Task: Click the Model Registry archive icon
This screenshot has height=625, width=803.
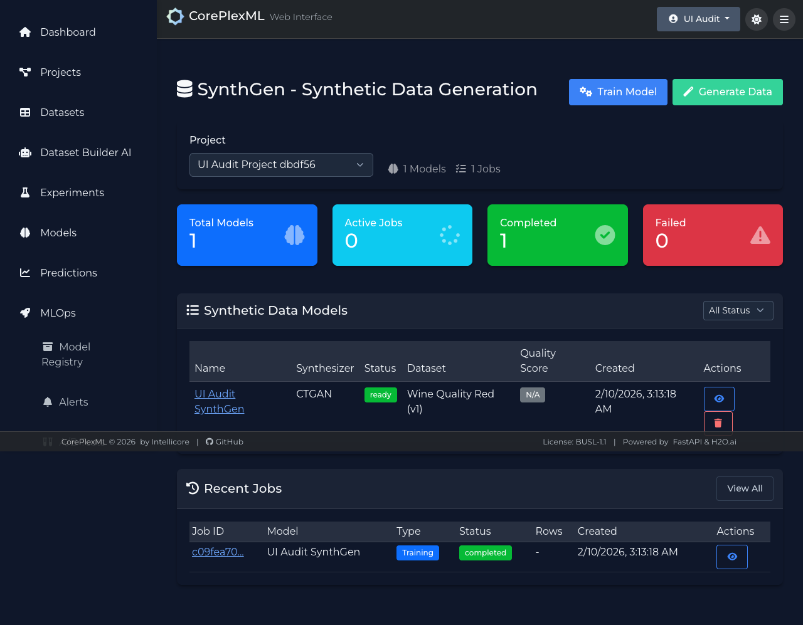Action: (x=48, y=347)
